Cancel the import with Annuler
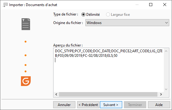This screenshot has height=110, width=172. tap(64, 105)
